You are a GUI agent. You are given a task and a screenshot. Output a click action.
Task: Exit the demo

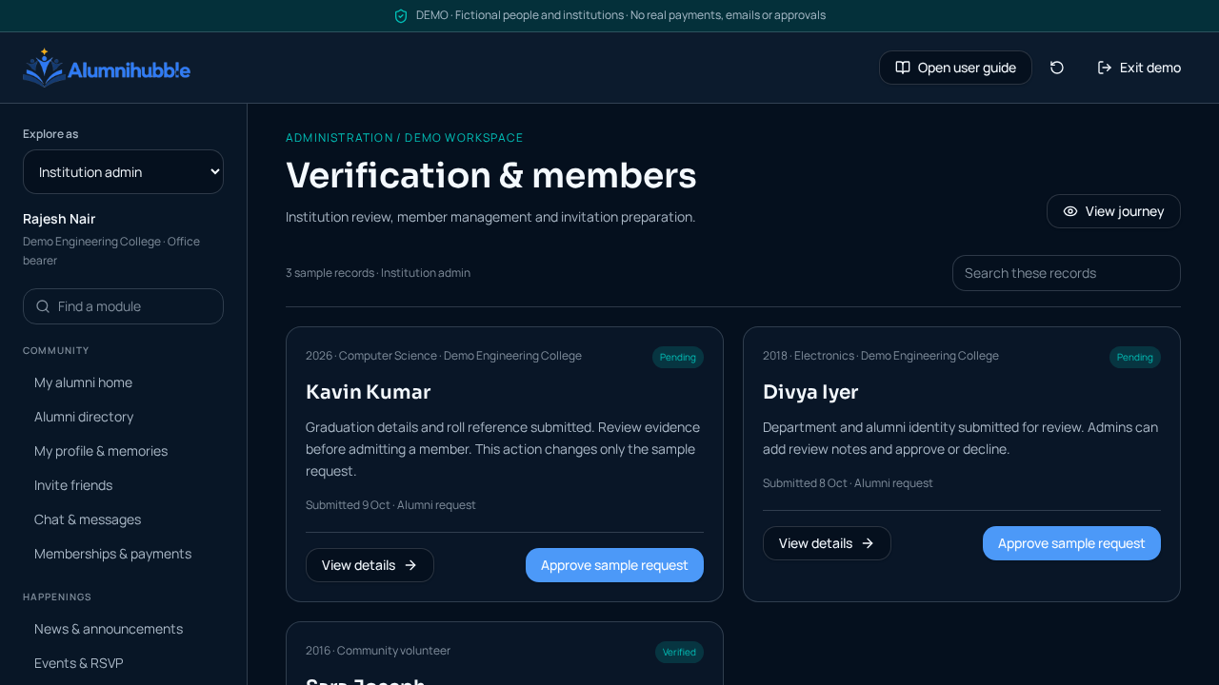coord(1139,68)
